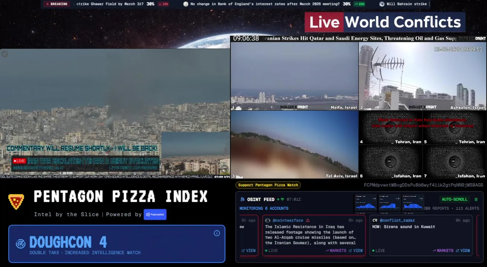The width and height of the screenshot is (487, 267).
Task: Click the wallet address text FCPMdpvwxt
Action: pos(423,185)
